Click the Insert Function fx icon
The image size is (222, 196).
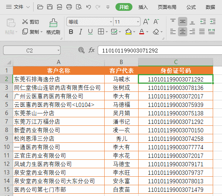92,50
